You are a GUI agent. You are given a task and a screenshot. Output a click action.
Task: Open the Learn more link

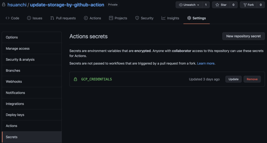206,63
